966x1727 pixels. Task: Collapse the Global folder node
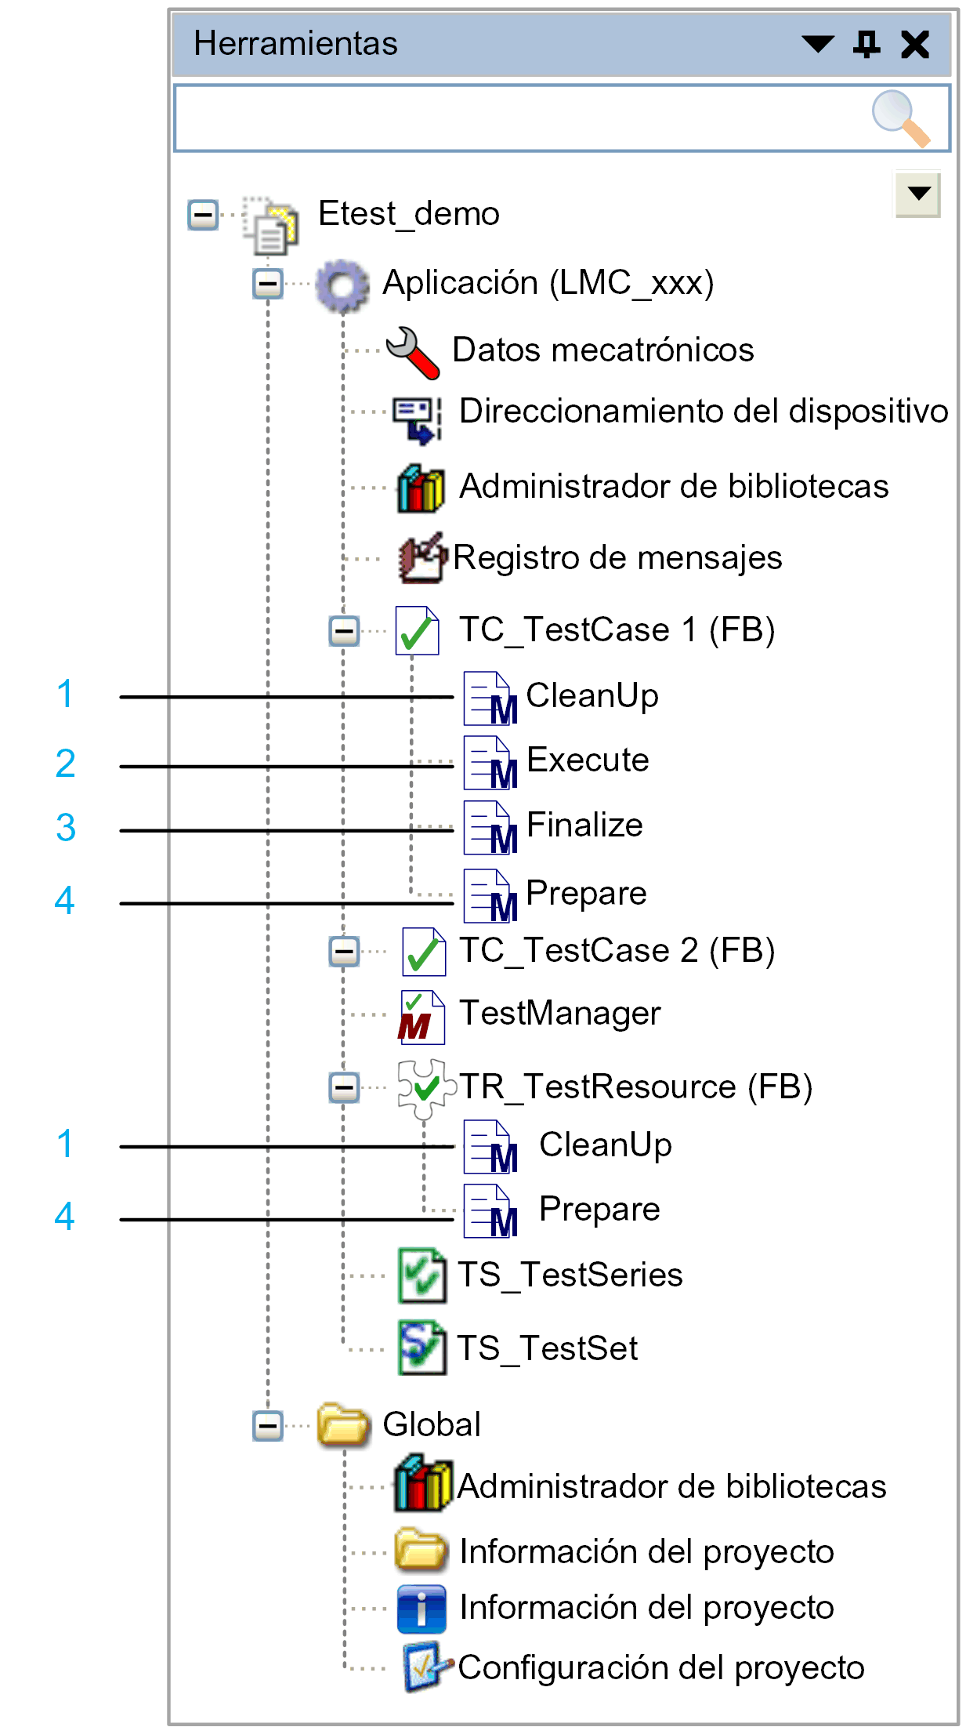268,1425
